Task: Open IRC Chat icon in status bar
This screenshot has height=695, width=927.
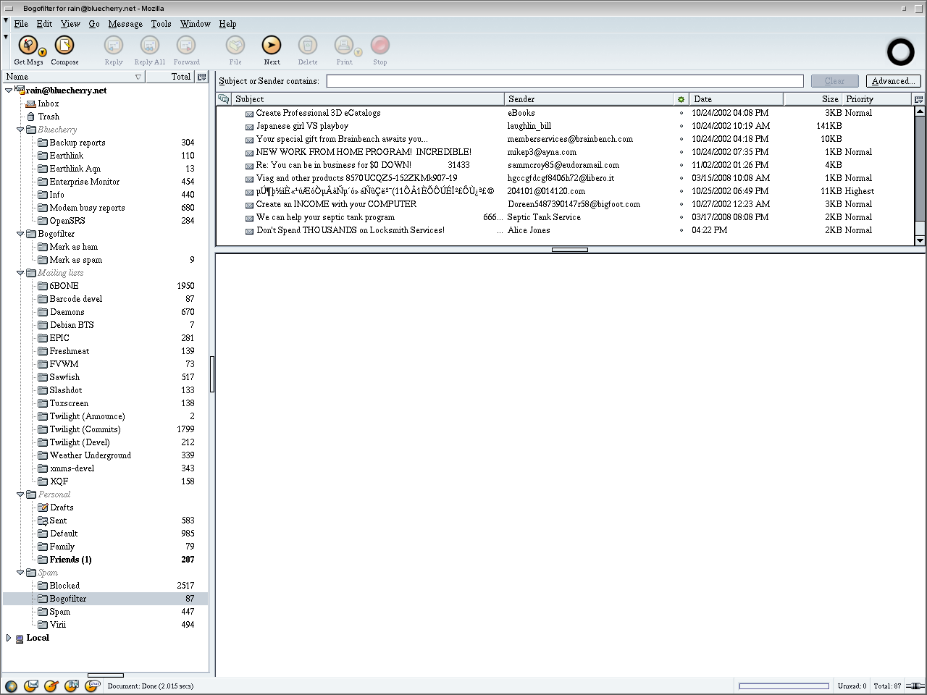Action: tap(92, 686)
